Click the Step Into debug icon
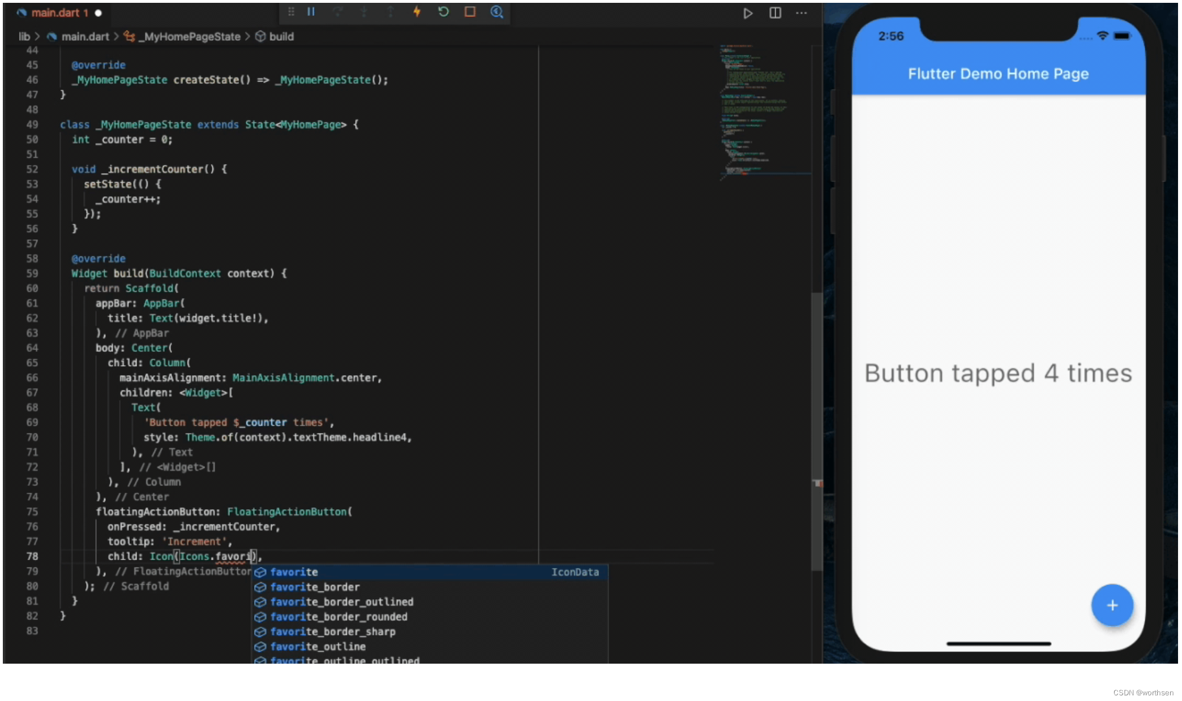Image resolution: width=1182 pixels, height=701 pixels. coord(364,12)
